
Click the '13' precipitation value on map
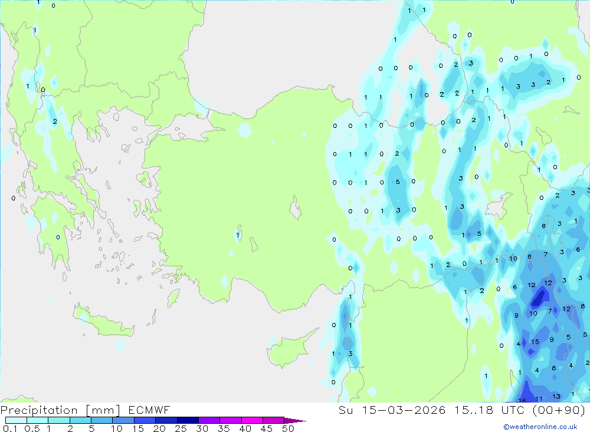pyautogui.click(x=556, y=396)
